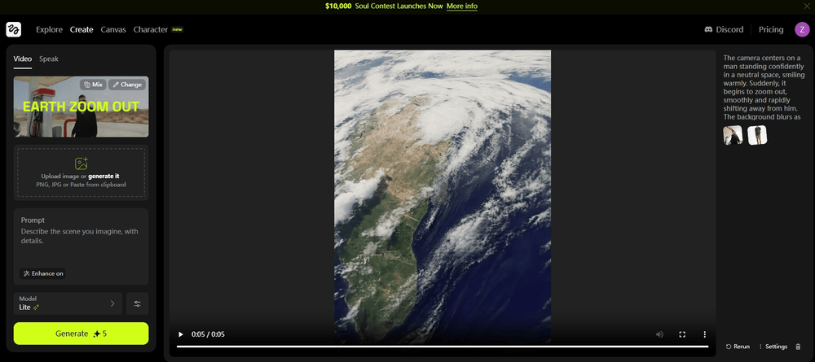Toggle the Enhance on option
Screen dimensions: 815x362
[43, 273]
